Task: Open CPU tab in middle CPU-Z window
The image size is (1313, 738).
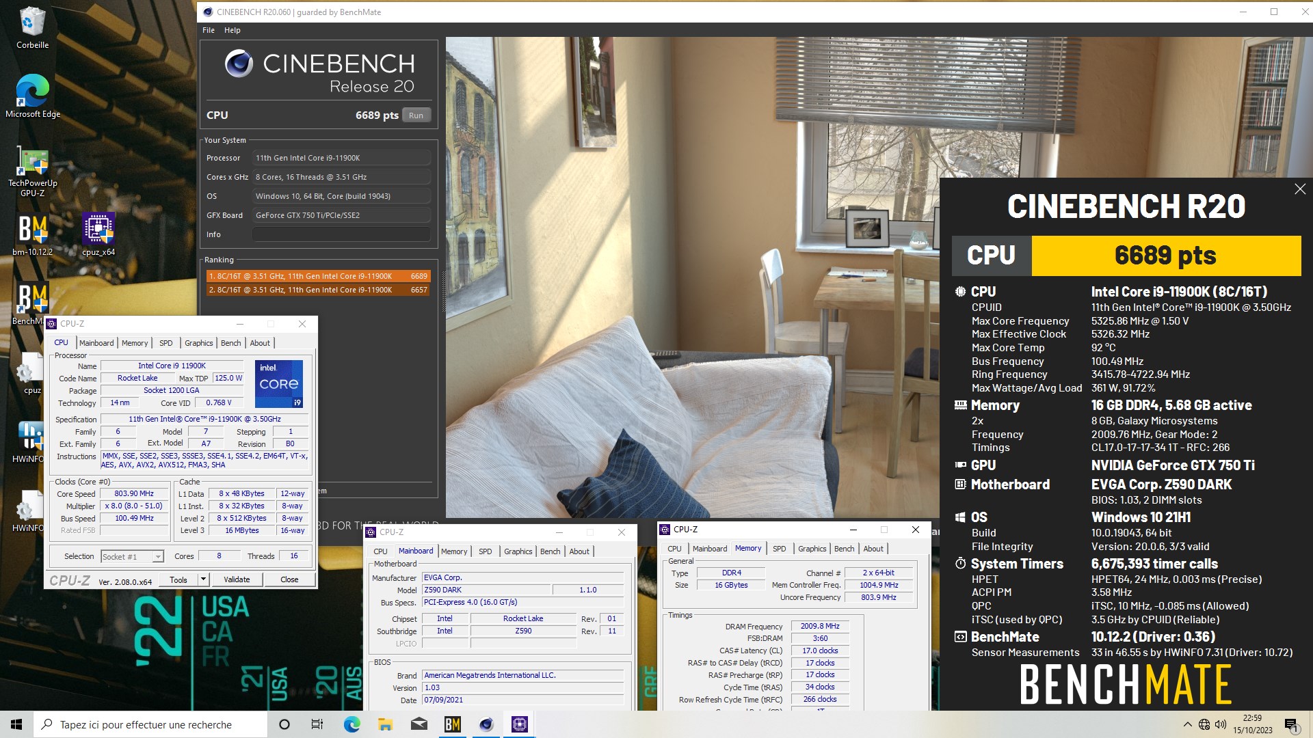Action: pos(380,551)
